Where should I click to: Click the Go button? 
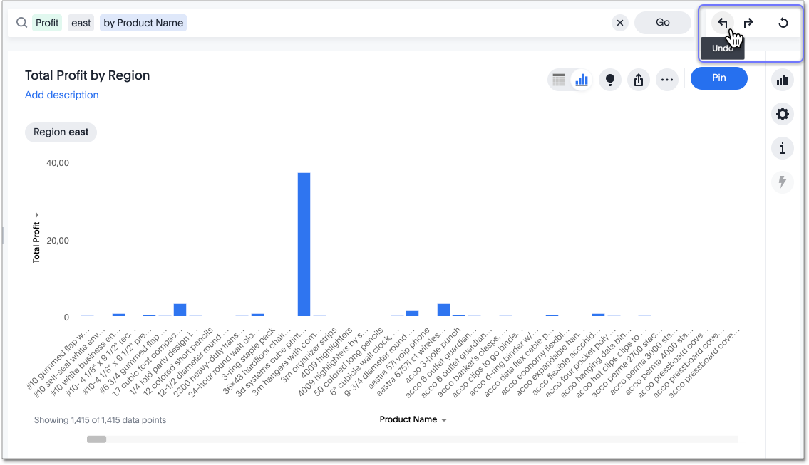click(663, 23)
